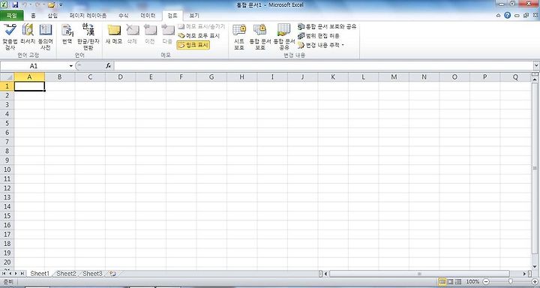Open the Name Box dropdown arrow
540x288 pixels.
[x=71, y=66]
